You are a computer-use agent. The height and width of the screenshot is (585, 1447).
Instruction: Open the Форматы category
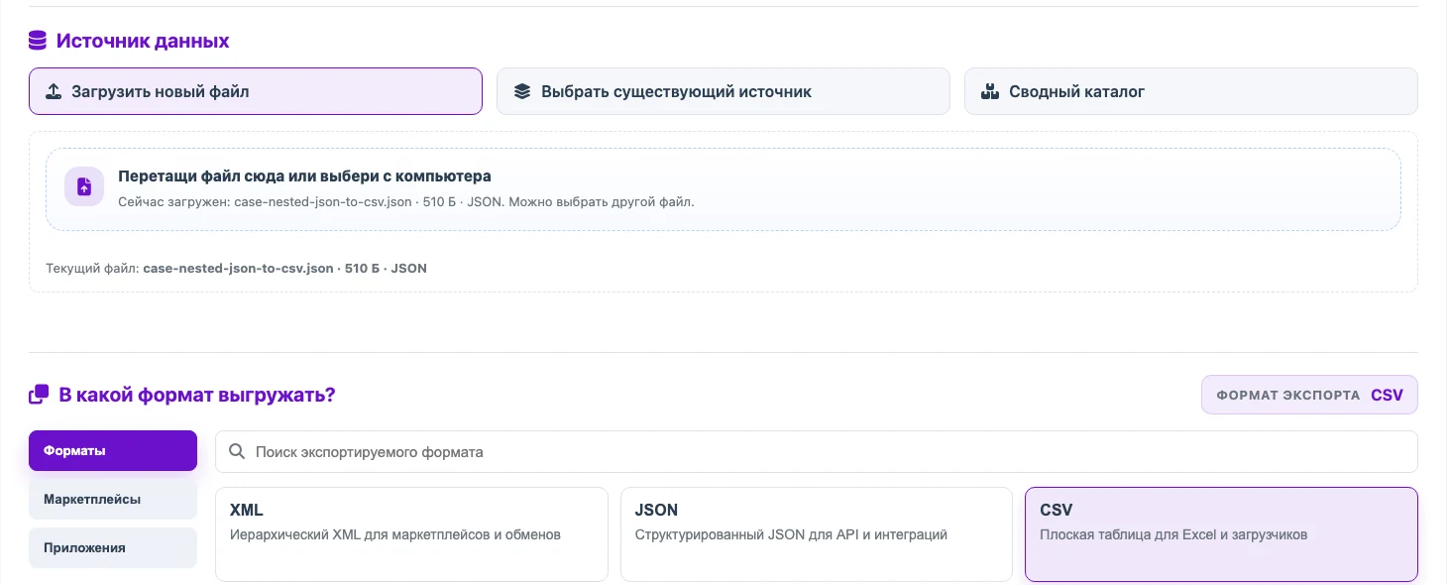pyautogui.click(x=113, y=450)
